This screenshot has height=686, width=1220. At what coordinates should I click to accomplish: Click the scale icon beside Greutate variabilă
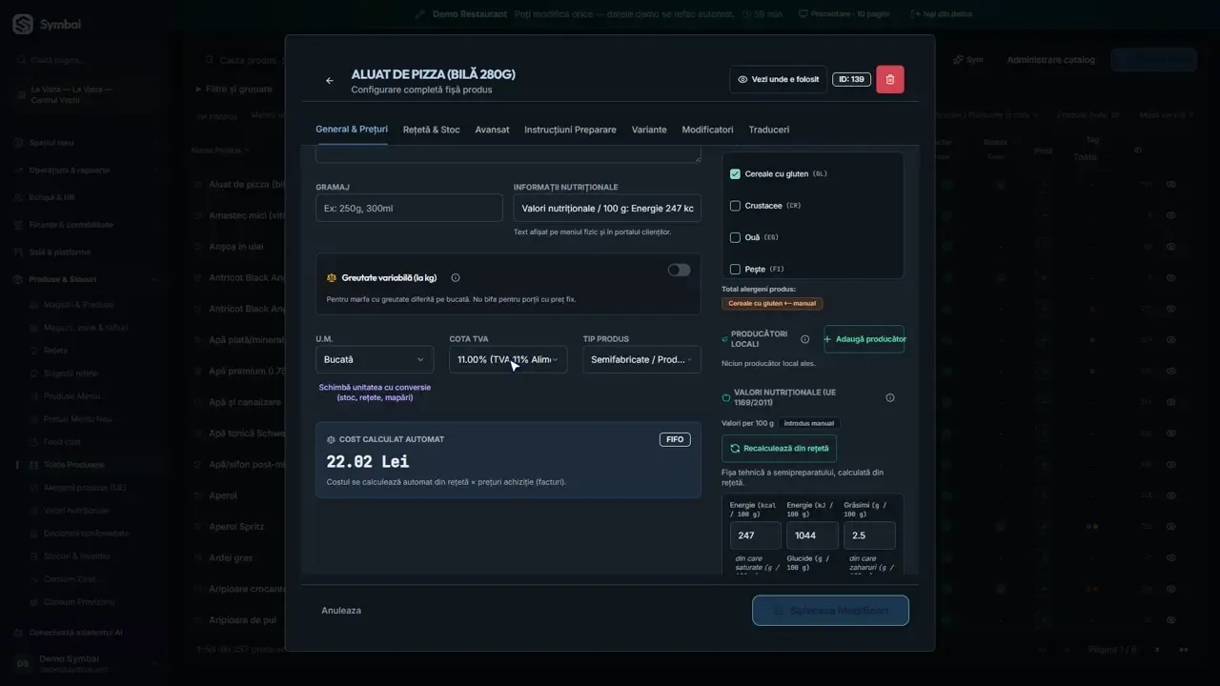click(332, 278)
